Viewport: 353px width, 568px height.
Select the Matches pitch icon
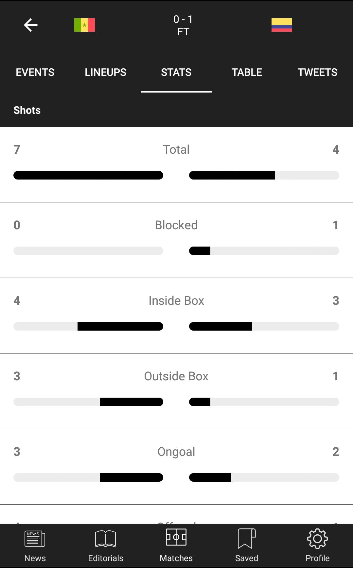(x=176, y=537)
